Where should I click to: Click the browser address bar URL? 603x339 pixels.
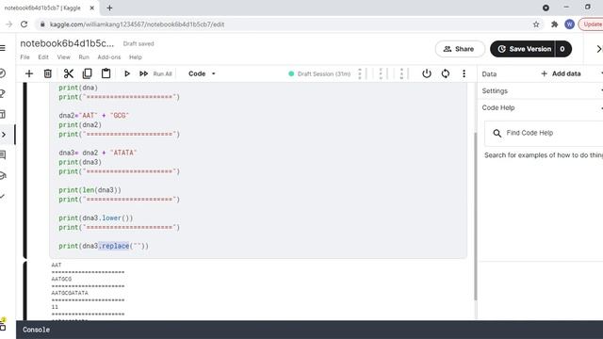pos(137,24)
